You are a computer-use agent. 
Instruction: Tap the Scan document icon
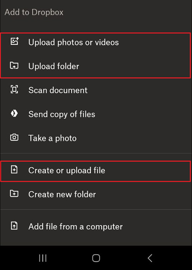coord(14,89)
